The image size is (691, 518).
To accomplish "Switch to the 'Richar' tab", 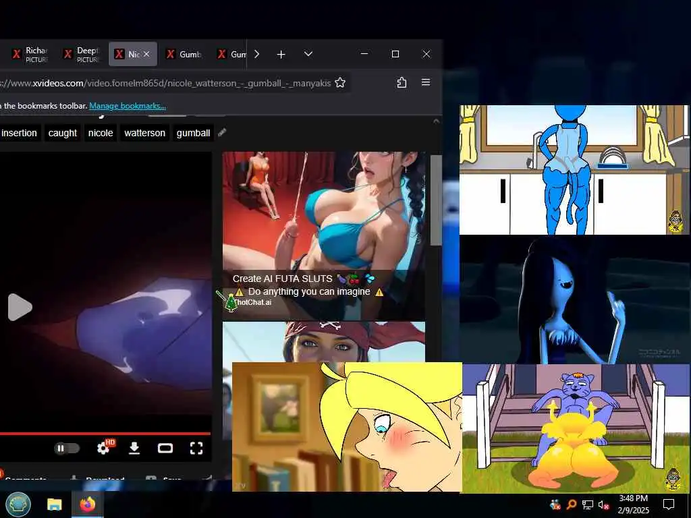I will (30, 54).
